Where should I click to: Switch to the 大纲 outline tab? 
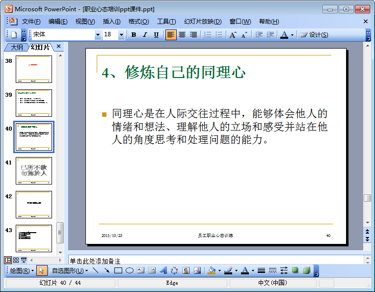point(17,47)
